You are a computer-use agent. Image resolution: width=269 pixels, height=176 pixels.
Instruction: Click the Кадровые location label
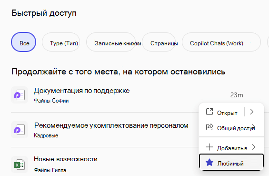click(x=46, y=135)
